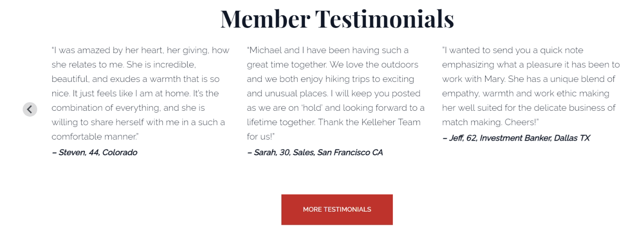The image size is (630, 240).
Task: Open the More Testimonials button
Action: [337, 209]
